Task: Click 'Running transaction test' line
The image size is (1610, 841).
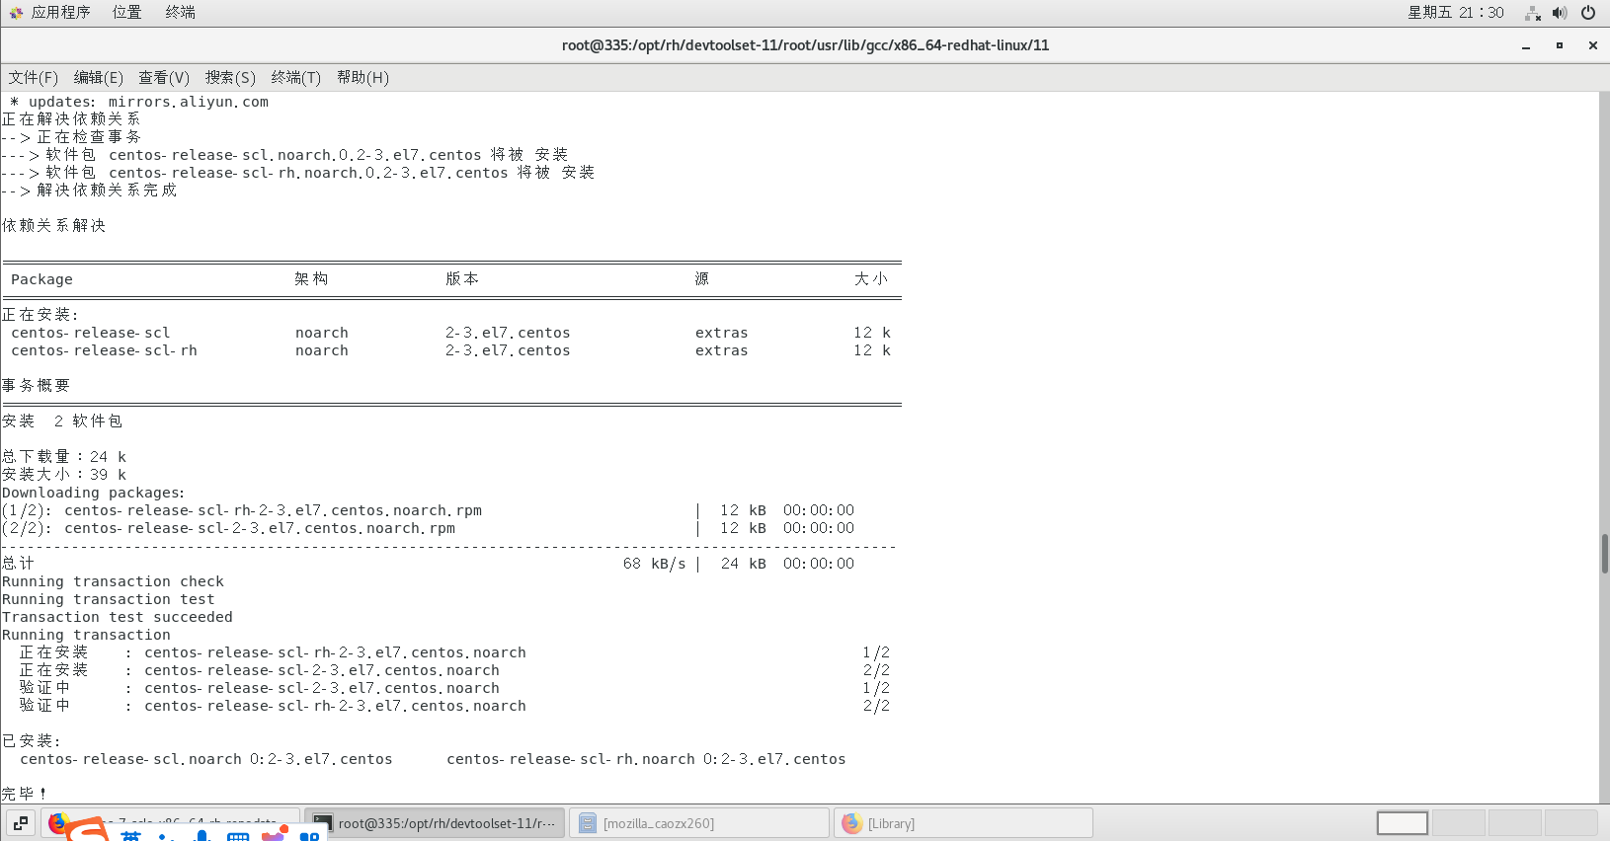Action: click(108, 599)
